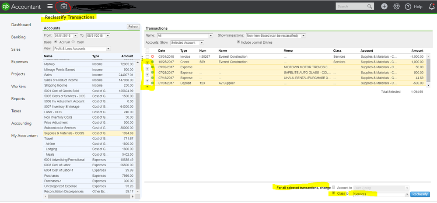Open the hamburger navigation menu
Screen dimensions: 437x203
[50, 7]
